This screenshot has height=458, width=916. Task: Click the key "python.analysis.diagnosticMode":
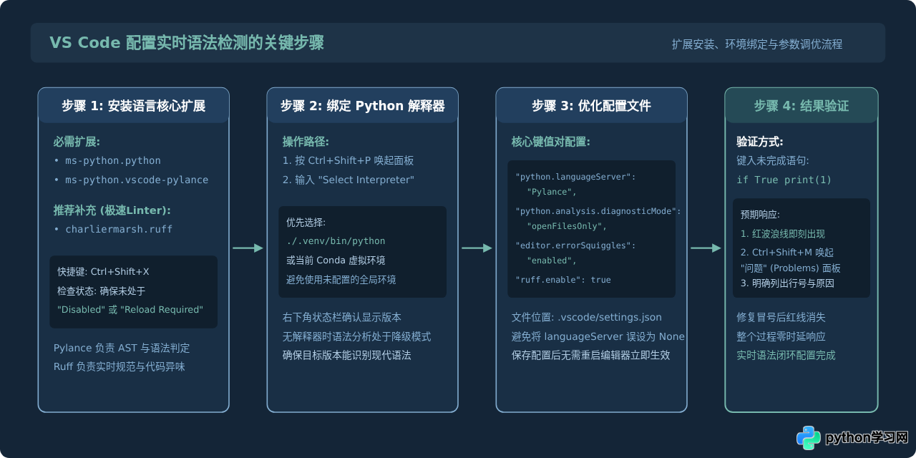(x=598, y=211)
